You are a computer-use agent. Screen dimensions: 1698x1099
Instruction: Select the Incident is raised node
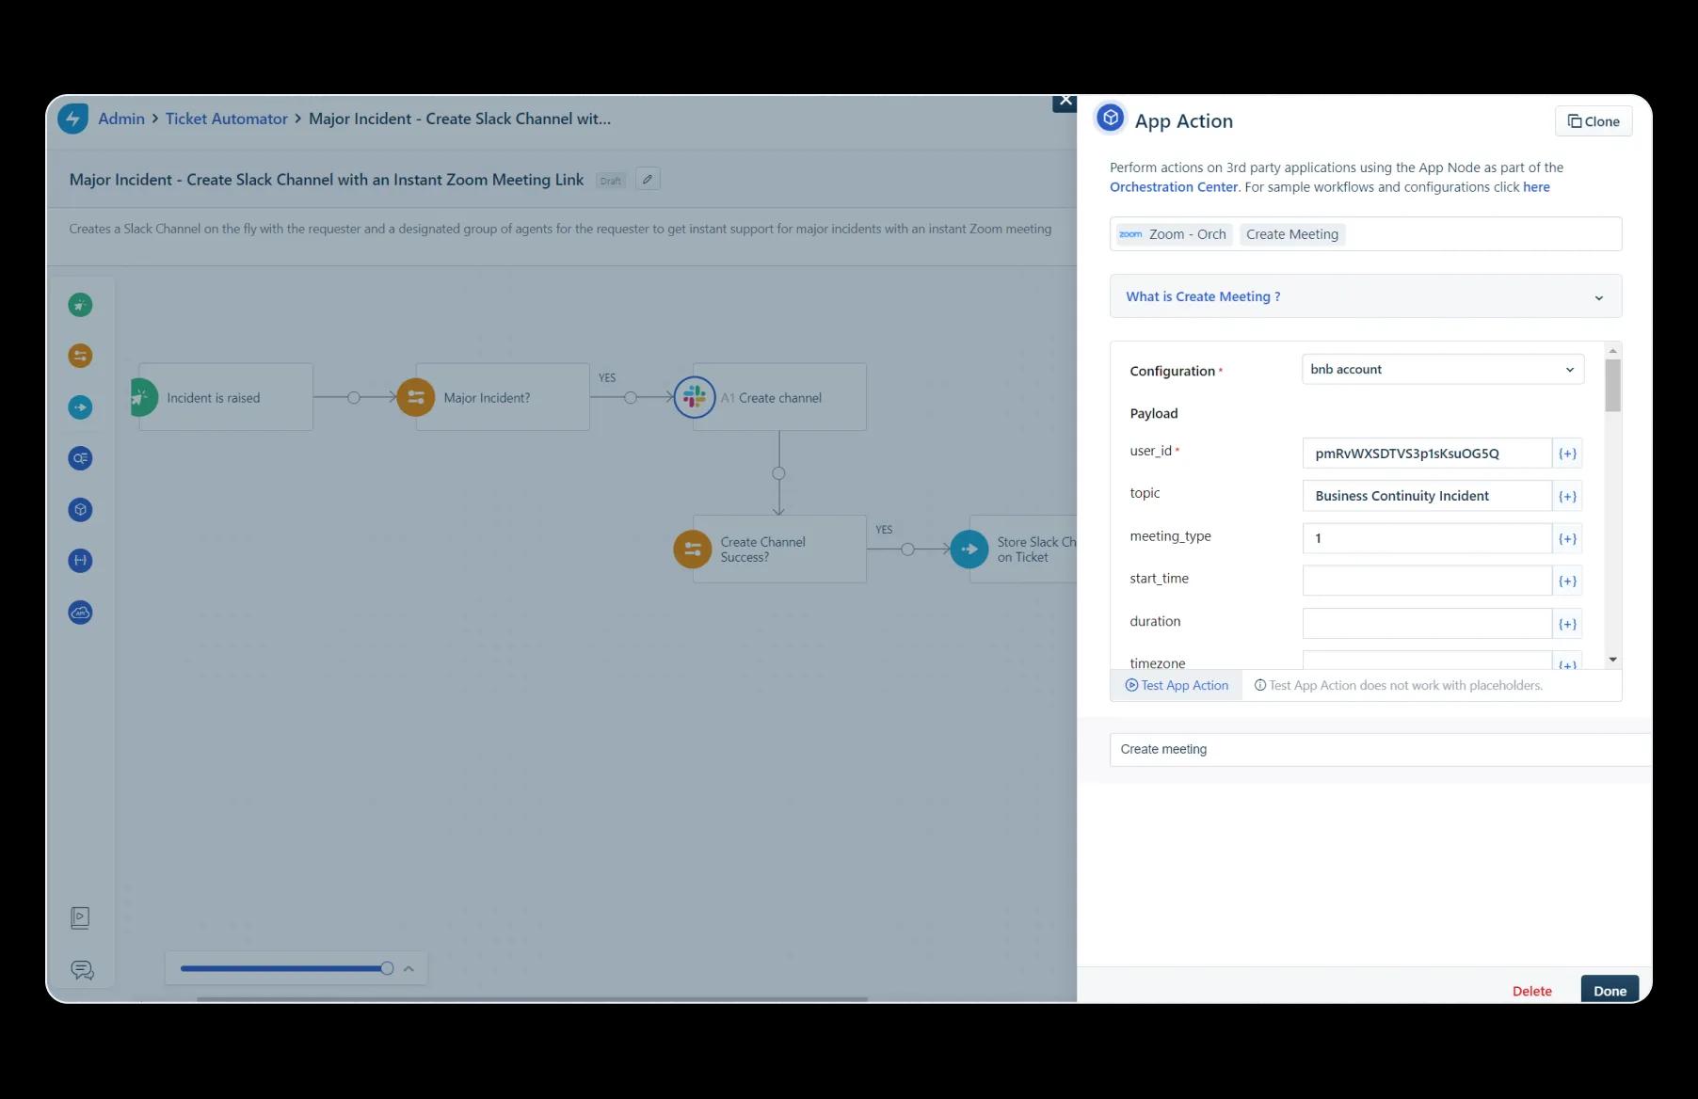tap(226, 397)
